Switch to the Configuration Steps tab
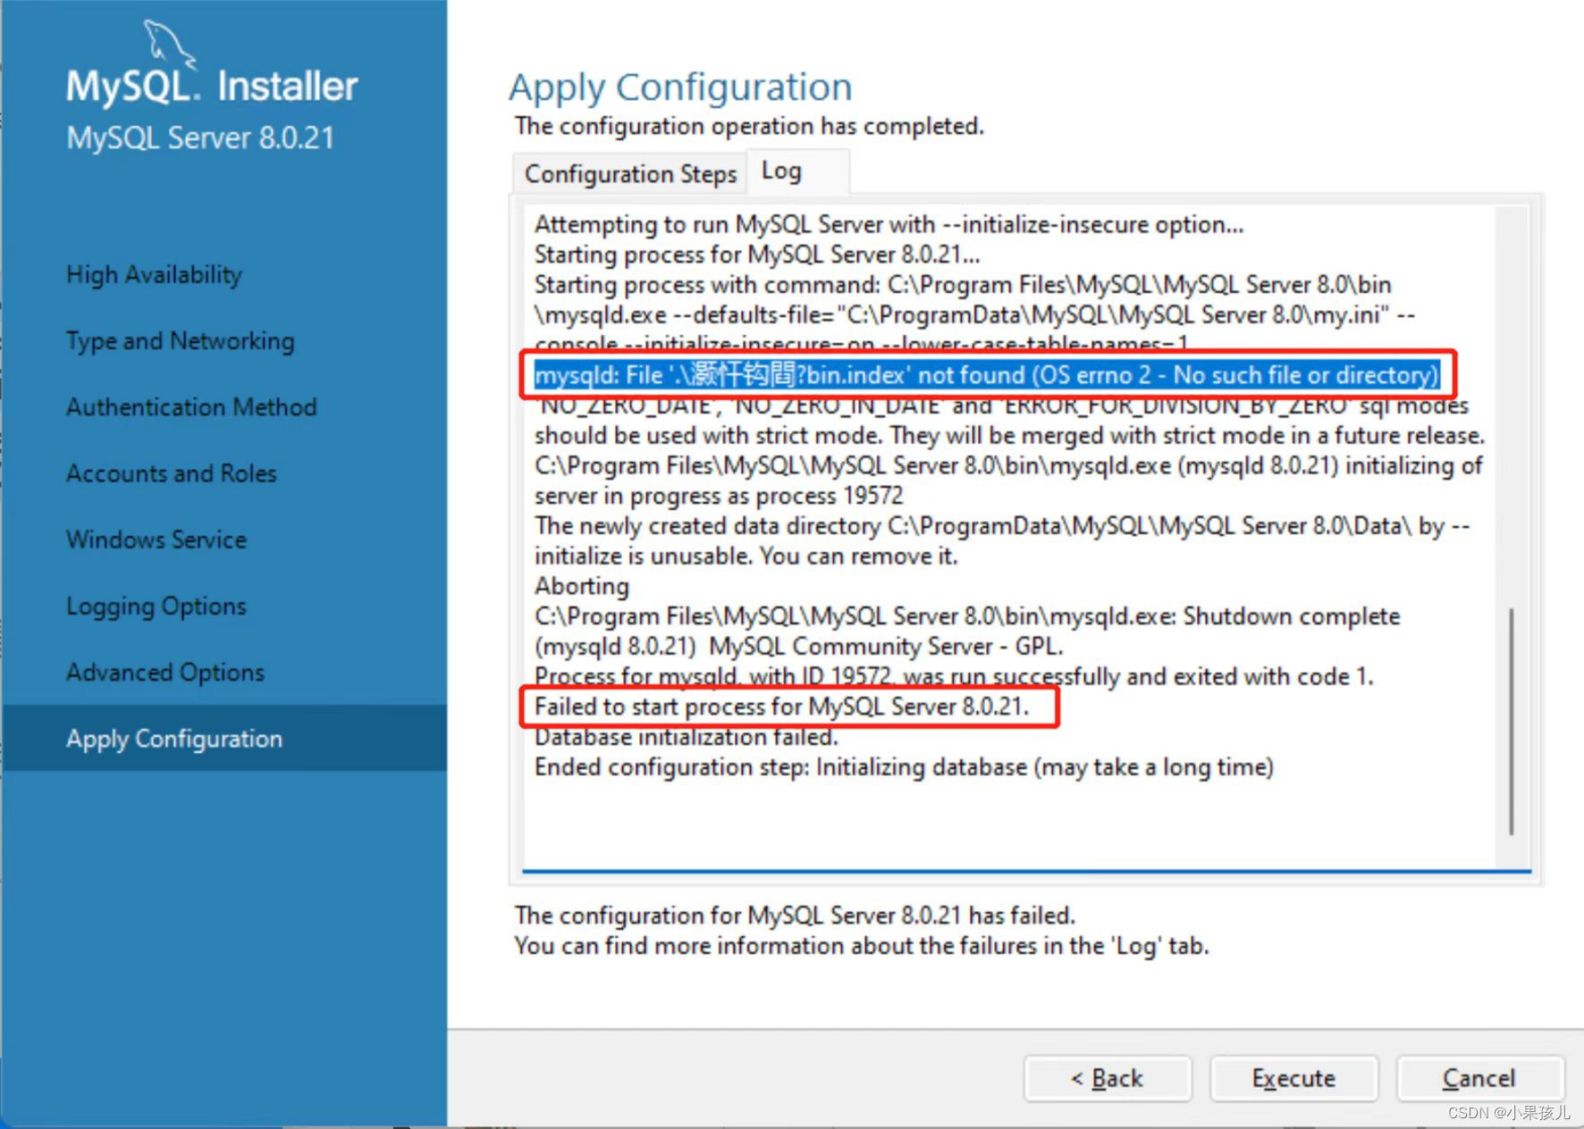 [630, 173]
